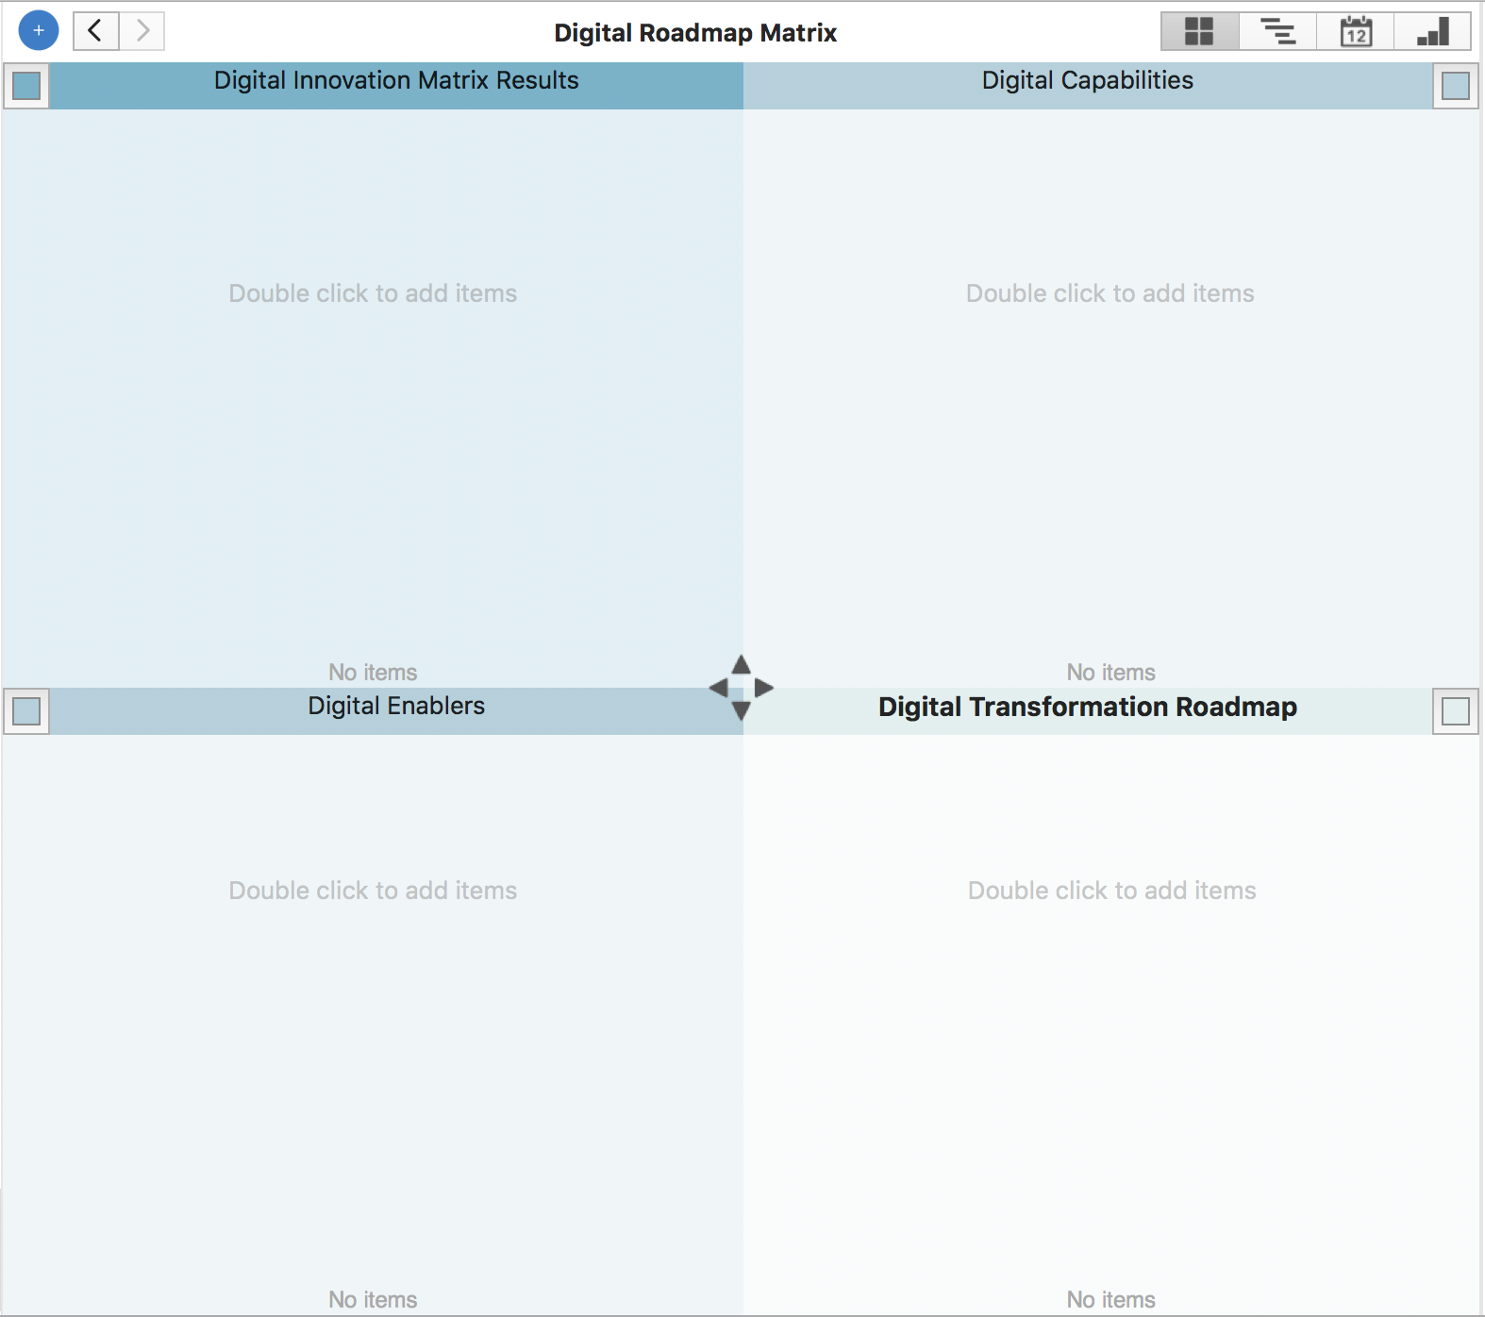This screenshot has height=1317, width=1485.
Task: Click the blue plus add button
Action: point(39,31)
